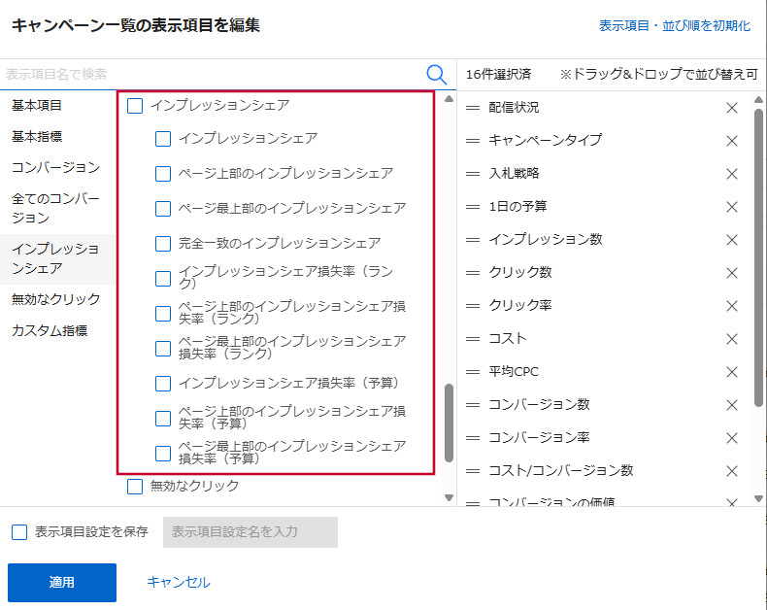
Task: Remove クリック率 with the X icon
Action: pyautogui.click(x=732, y=306)
